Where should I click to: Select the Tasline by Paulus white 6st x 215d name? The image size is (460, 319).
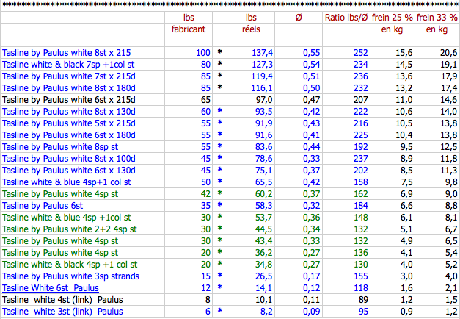click(x=69, y=100)
